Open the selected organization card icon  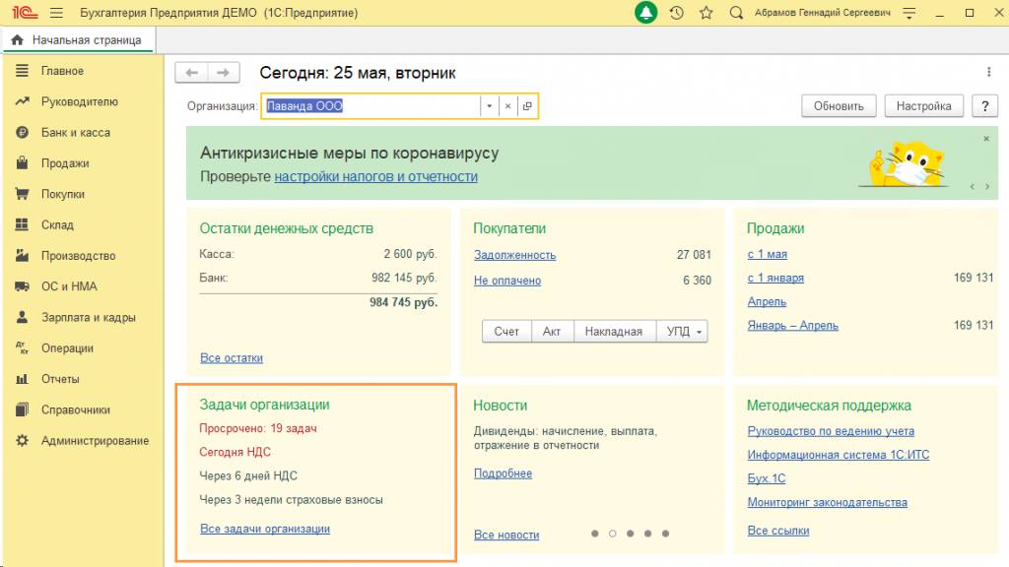coord(527,106)
